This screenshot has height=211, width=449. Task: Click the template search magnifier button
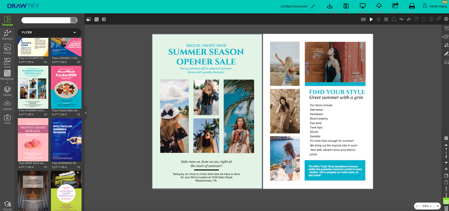coord(74,20)
